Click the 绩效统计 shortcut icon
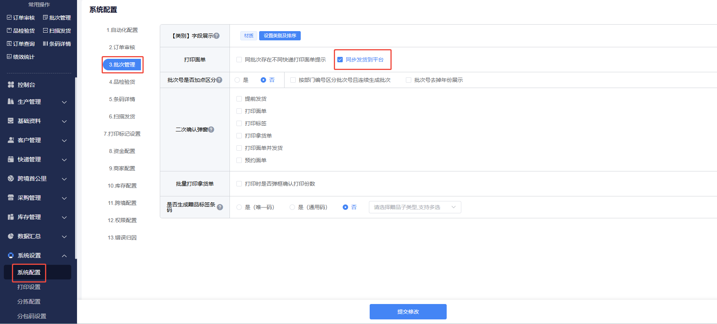The height and width of the screenshot is (324, 717). coord(9,56)
